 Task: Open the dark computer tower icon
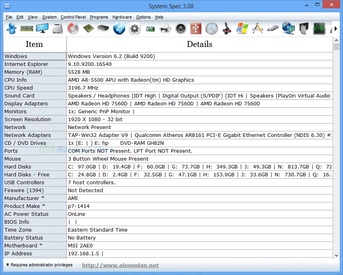[x=304, y=28]
